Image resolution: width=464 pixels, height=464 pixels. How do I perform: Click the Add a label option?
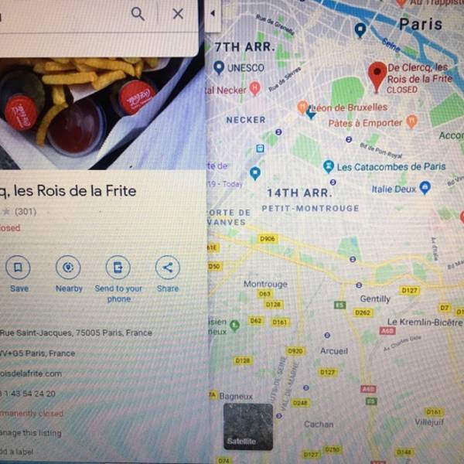(x=16, y=452)
